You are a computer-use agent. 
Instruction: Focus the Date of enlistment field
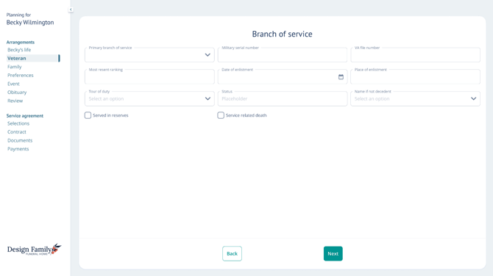283,77
